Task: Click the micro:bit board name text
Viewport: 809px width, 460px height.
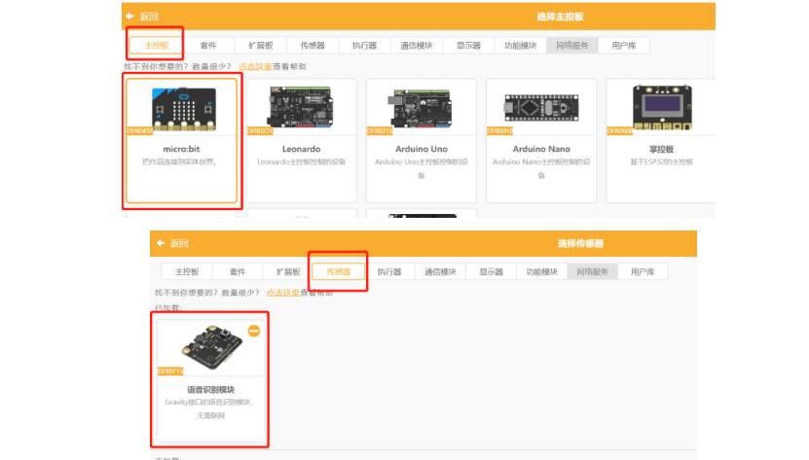Action: click(x=181, y=149)
